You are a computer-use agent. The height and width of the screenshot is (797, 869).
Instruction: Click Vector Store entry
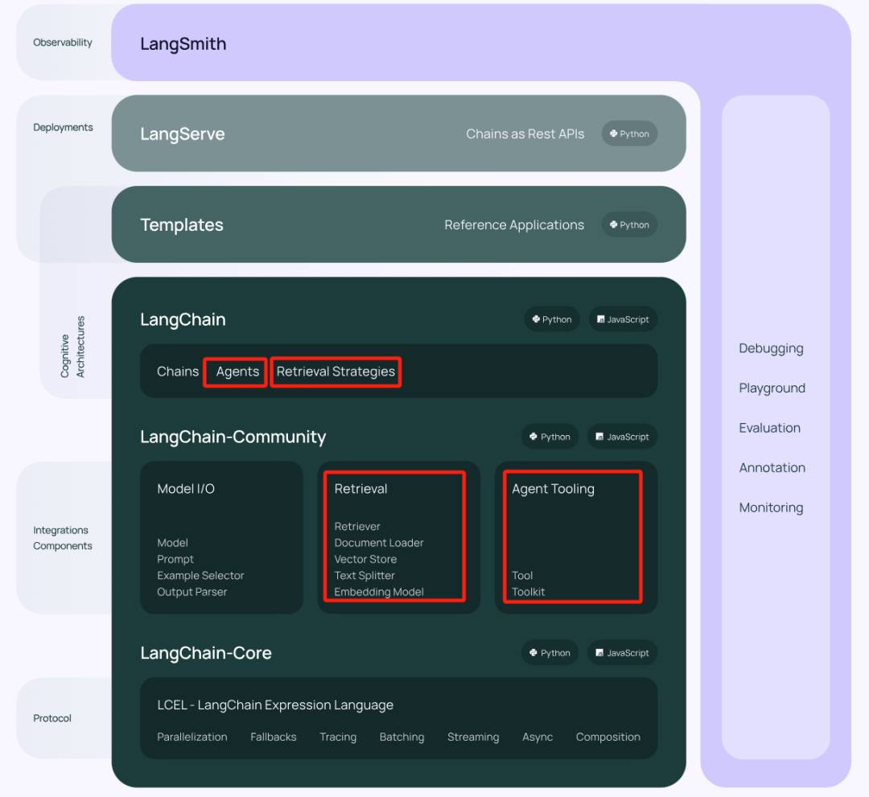[365, 559]
